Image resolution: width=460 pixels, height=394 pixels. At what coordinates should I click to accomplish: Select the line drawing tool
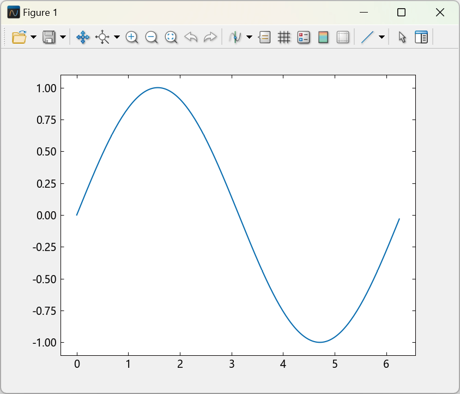[x=367, y=37]
